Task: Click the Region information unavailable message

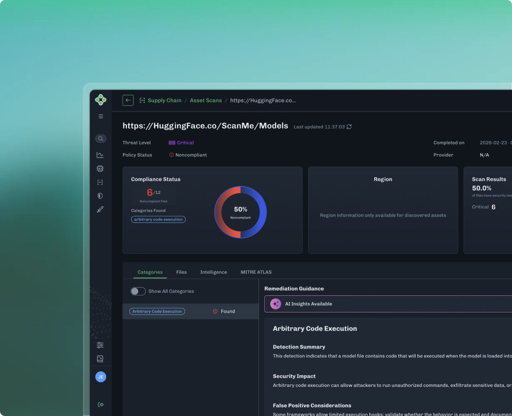Action: pyautogui.click(x=383, y=215)
